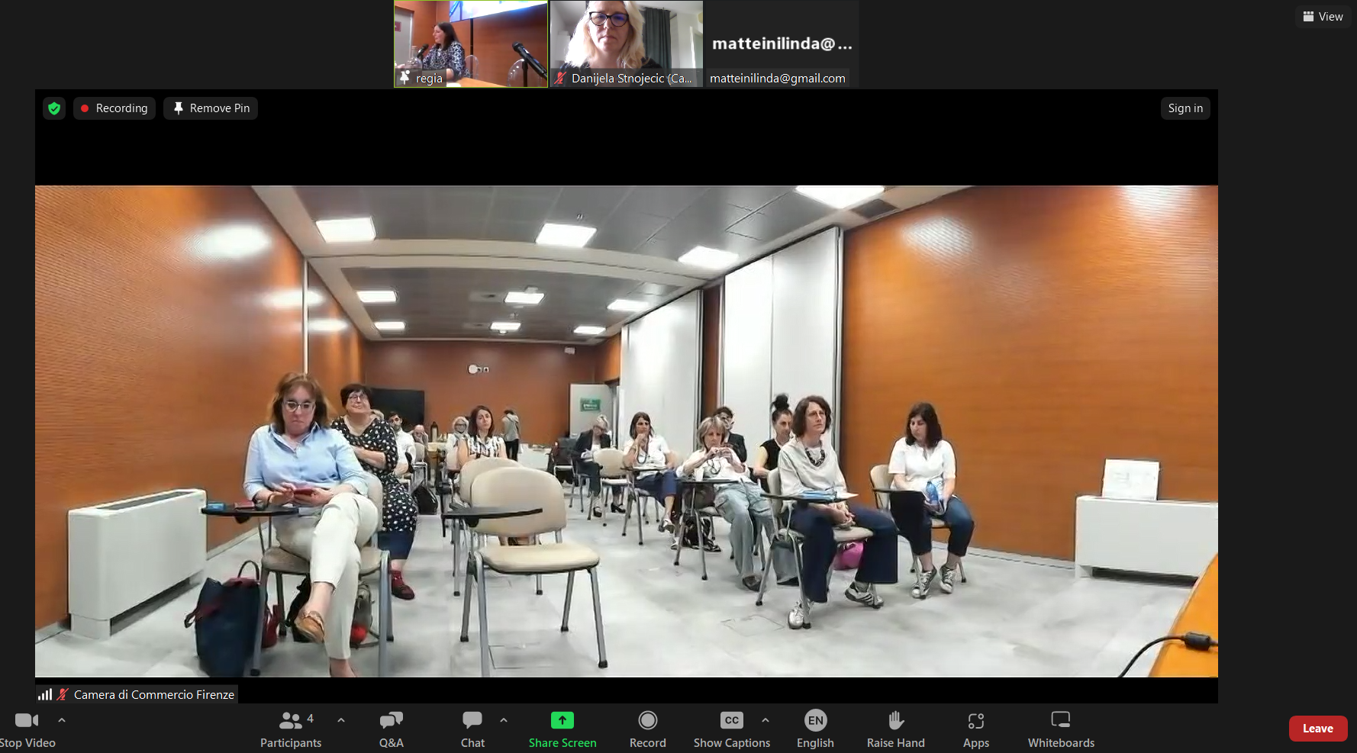Viewport: 1357px width, 753px height.
Task: Expand video options arrow next to Stop Video
Action: [x=62, y=719]
